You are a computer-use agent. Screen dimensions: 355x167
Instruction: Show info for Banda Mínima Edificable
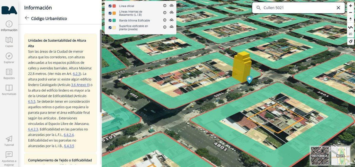point(165,20)
